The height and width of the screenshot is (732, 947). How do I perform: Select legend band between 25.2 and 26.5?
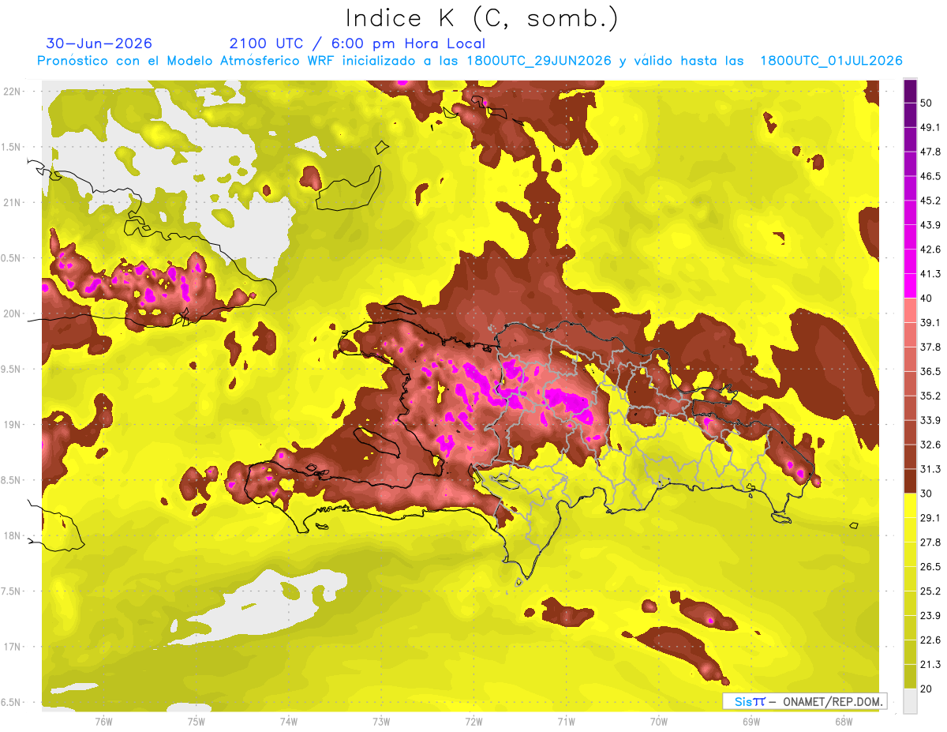pos(910,580)
